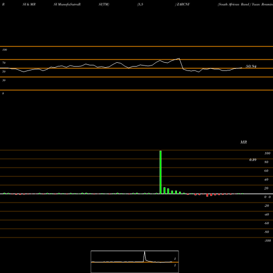Click the South African Rand header text

234,4
